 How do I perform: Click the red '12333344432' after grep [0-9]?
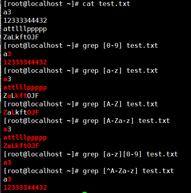point(25,62)
